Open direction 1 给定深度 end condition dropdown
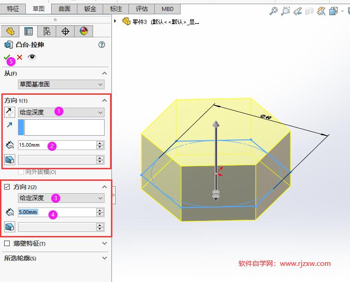This screenshot has width=350, height=282. coord(61,112)
